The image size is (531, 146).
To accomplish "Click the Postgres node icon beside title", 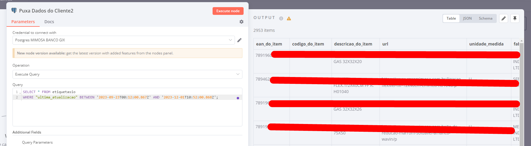I will [14, 10].
